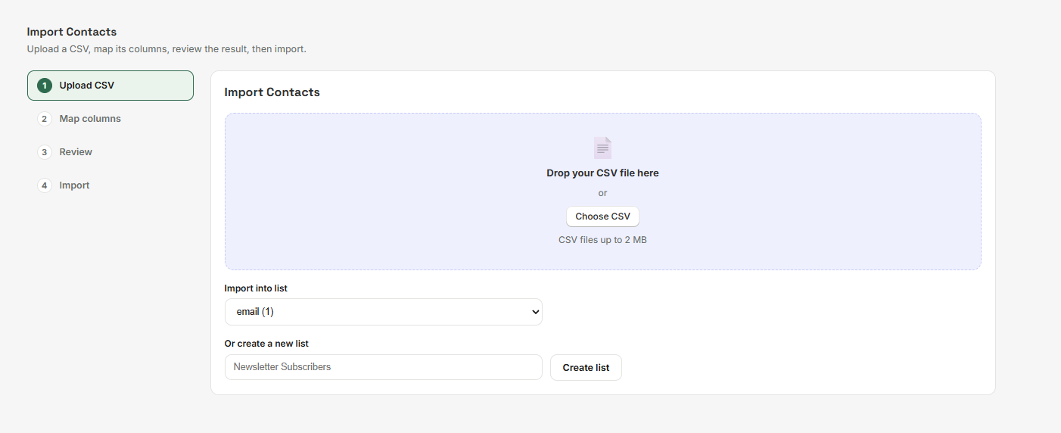Click the 'Drop your CSV file here' text
The height and width of the screenshot is (433, 1061).
tap(602, 173)
